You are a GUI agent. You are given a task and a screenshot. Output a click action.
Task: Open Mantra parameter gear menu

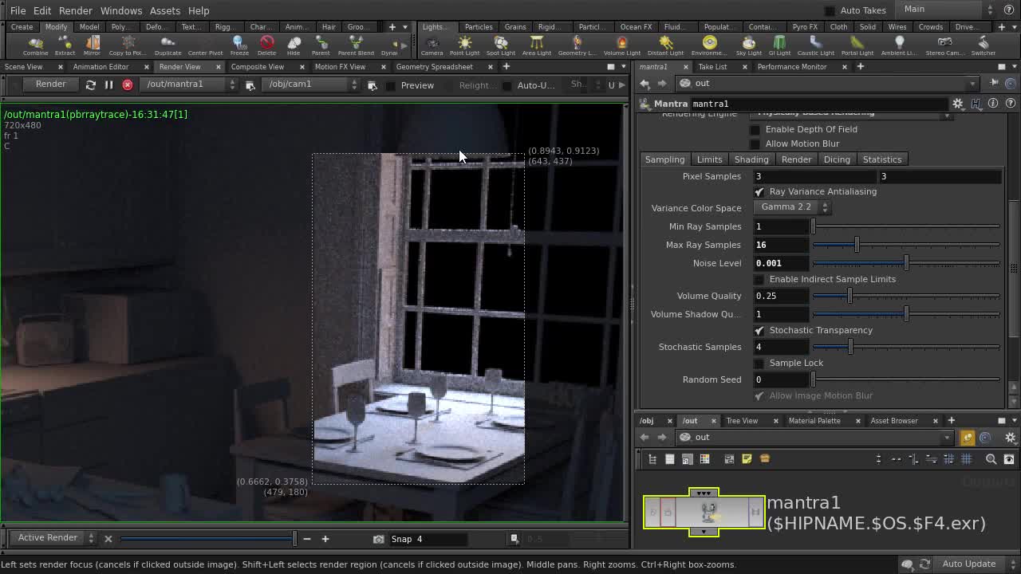coord(958,104)
